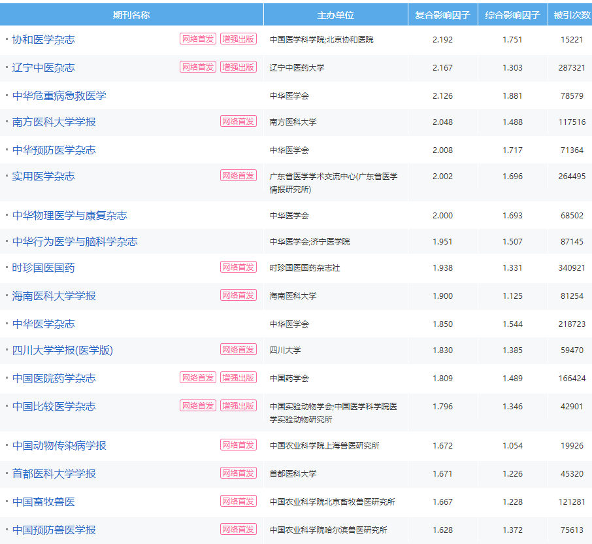Open the 协和医学杂志 journal link
This screenshot has width=592, height=544.
click(43, 39)
